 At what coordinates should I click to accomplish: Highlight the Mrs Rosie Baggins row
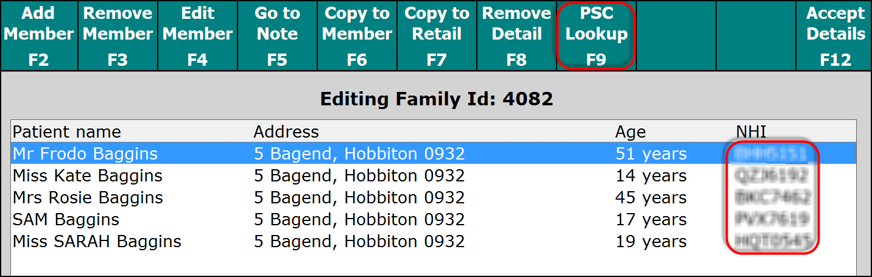(x=88, y=198)
